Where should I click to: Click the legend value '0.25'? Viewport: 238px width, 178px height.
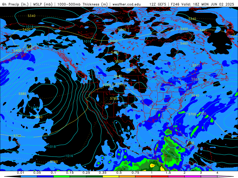point(86,173)
